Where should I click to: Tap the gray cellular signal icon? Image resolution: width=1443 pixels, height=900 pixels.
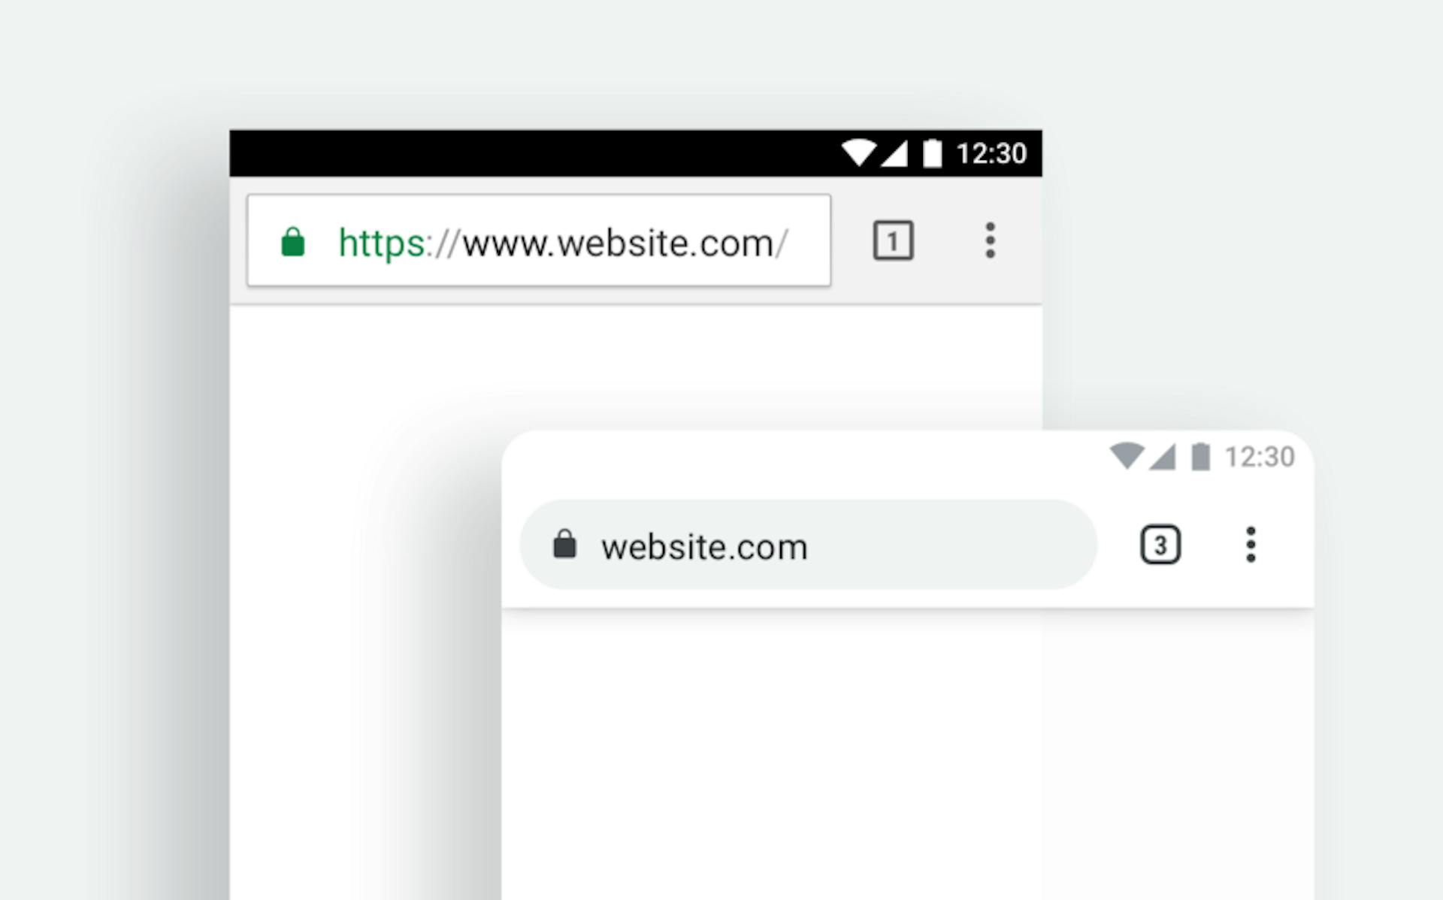tap(1162, 456)
